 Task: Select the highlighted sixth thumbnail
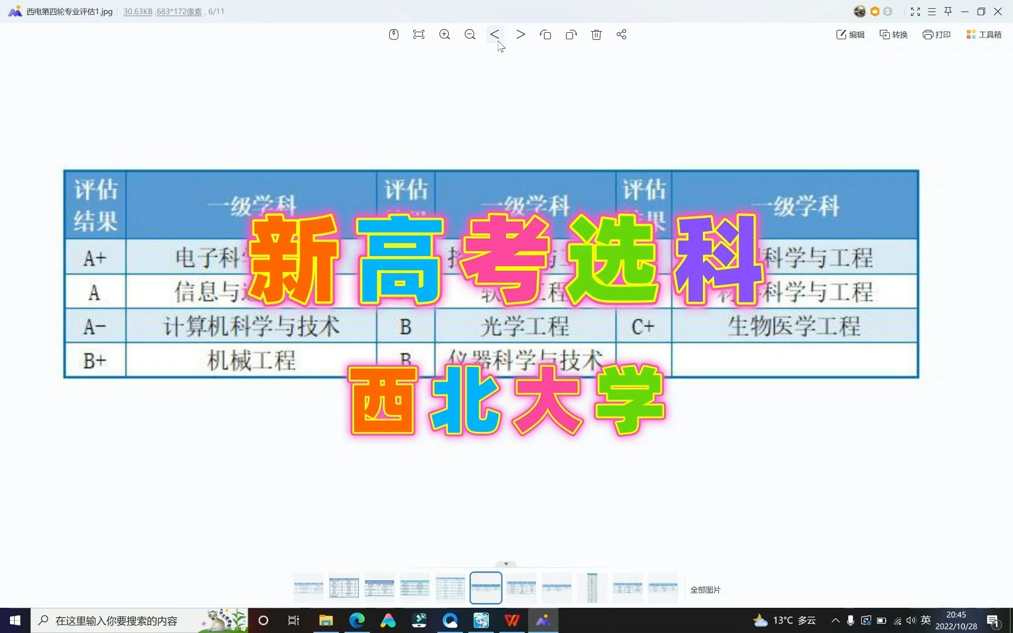[486, 588]
